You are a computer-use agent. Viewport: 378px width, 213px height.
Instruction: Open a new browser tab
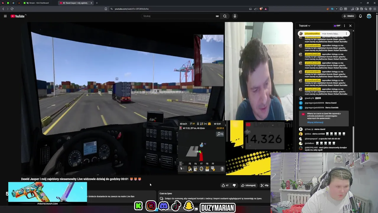pyautogui.click(x=97, y=3)
